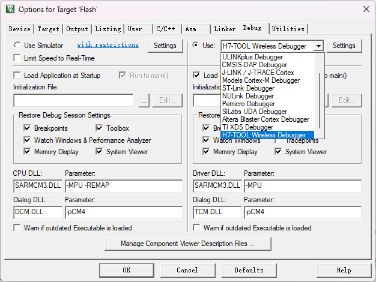
Task: Toggle simulator Memory Display checkbox
Action: coord(27,152)
